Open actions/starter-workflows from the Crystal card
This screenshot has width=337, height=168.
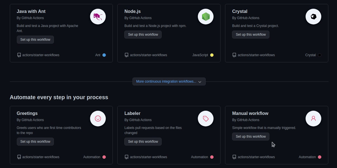(256, 55)
